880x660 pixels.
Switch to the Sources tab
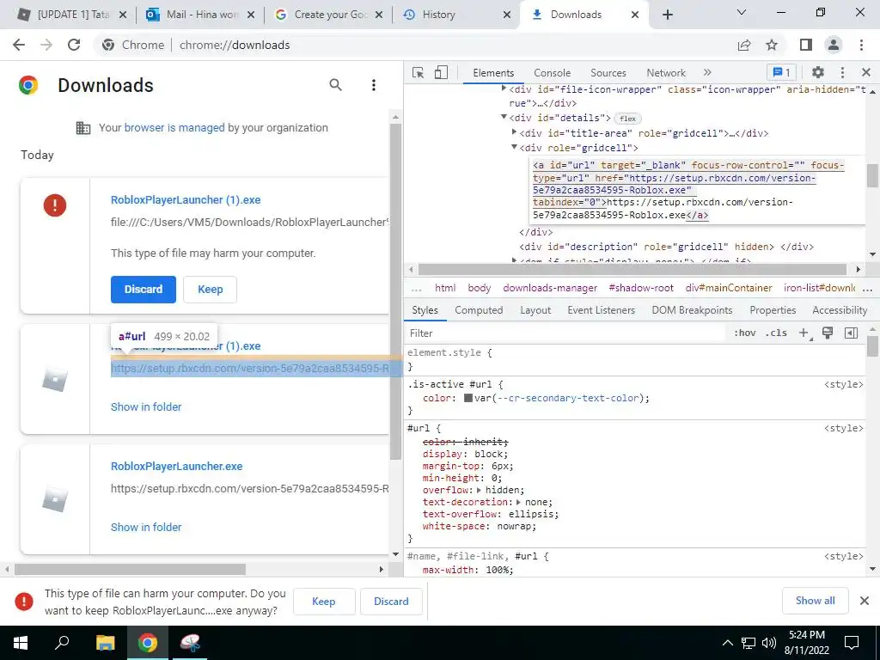click(608, 73)
